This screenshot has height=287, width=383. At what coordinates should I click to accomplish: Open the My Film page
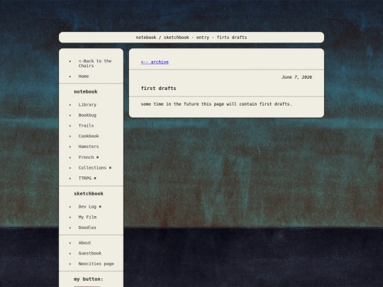point(87,218)
